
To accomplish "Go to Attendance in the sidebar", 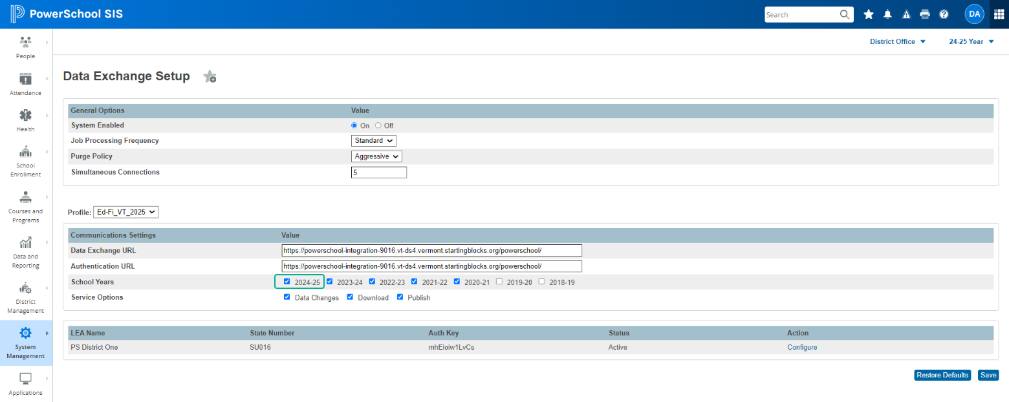I will [x=26, y=84].
